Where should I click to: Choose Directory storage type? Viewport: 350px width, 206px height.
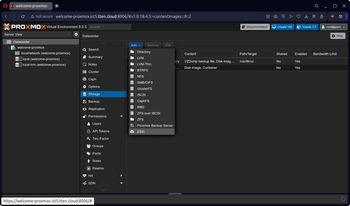coord(152,52)
